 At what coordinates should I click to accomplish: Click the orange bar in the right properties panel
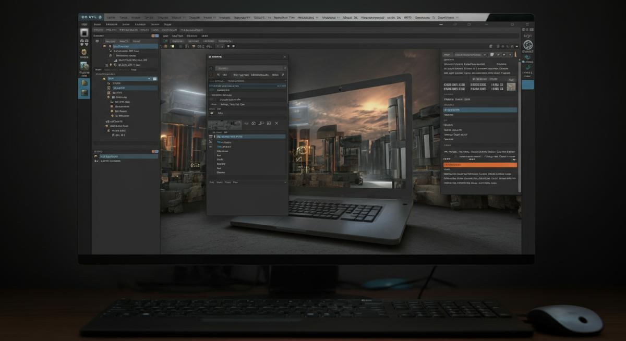[x=480, y=165]
